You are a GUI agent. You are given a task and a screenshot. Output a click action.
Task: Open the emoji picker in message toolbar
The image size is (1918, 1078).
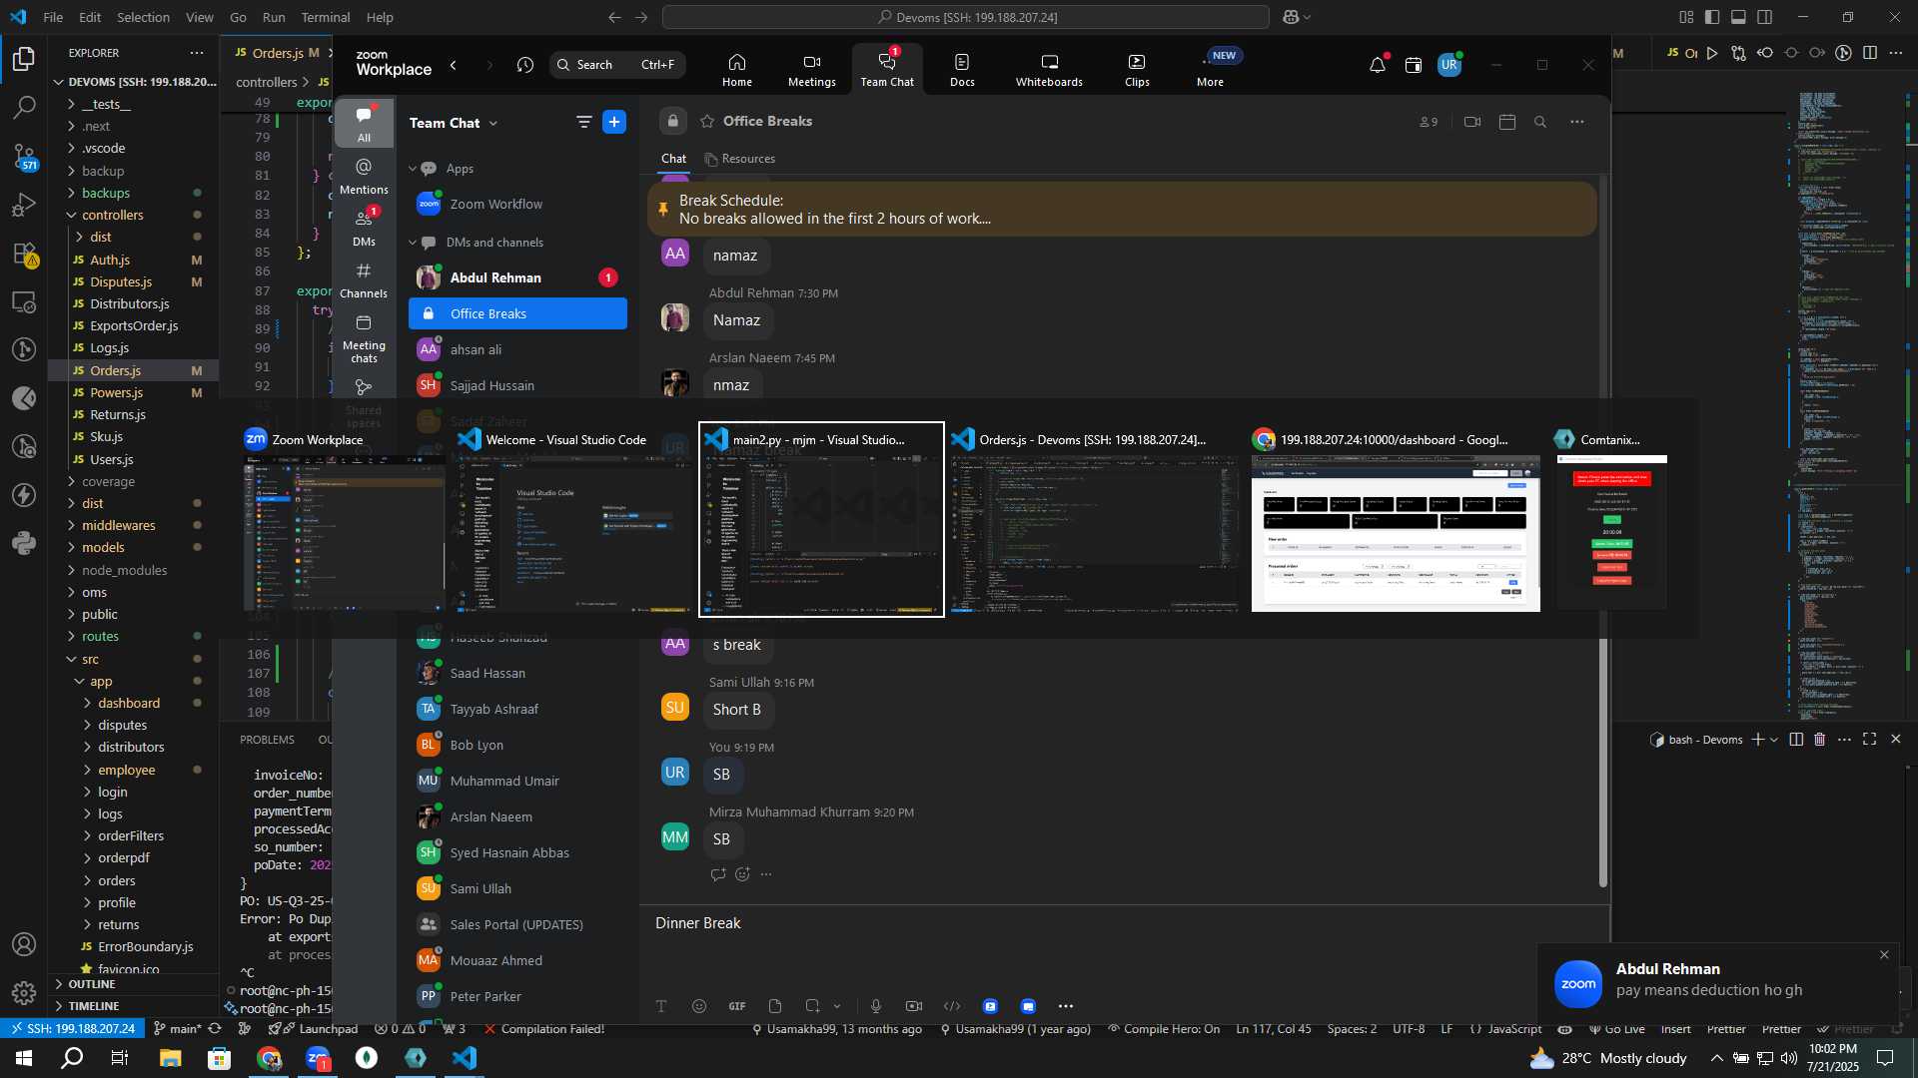pyautogui.click(x=699, y=1006)
